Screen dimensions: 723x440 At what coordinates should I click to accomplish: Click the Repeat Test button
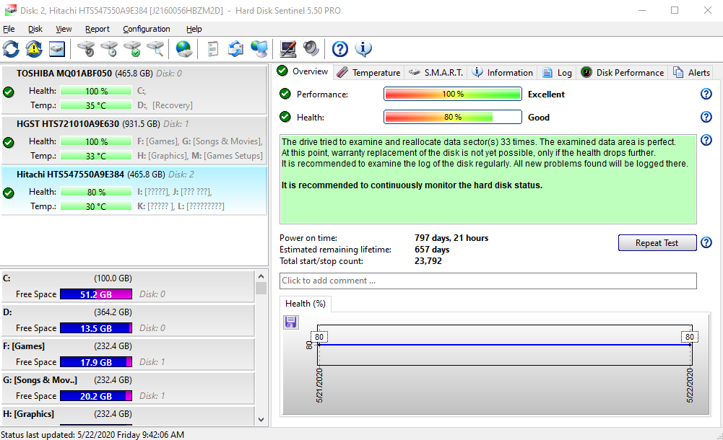point(657,243)
